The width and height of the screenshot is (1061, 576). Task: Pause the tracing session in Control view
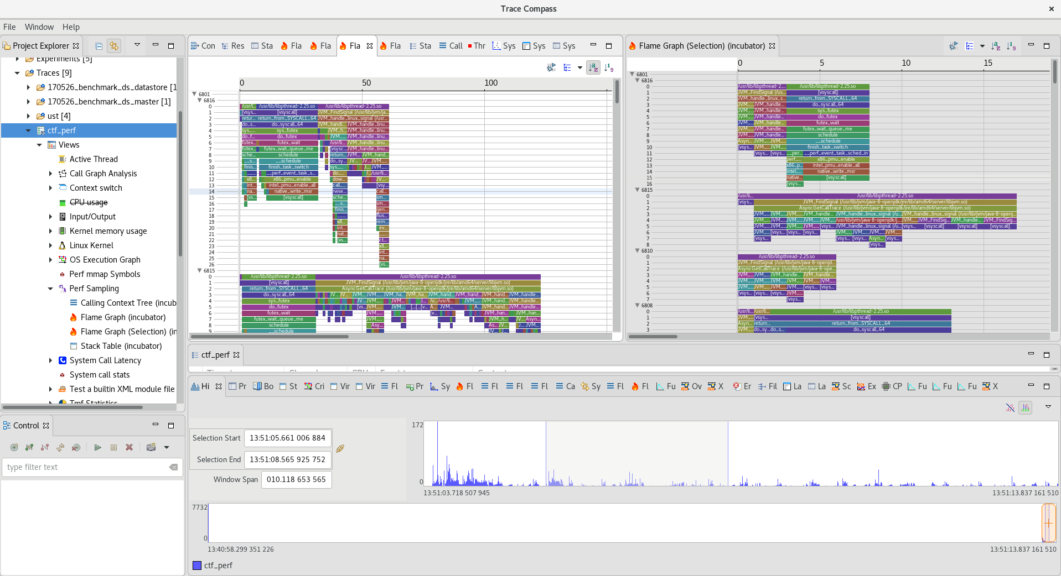pos(113,447)
